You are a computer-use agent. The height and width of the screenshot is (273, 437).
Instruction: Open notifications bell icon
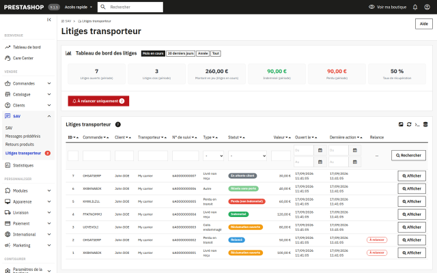coord(415,7)
